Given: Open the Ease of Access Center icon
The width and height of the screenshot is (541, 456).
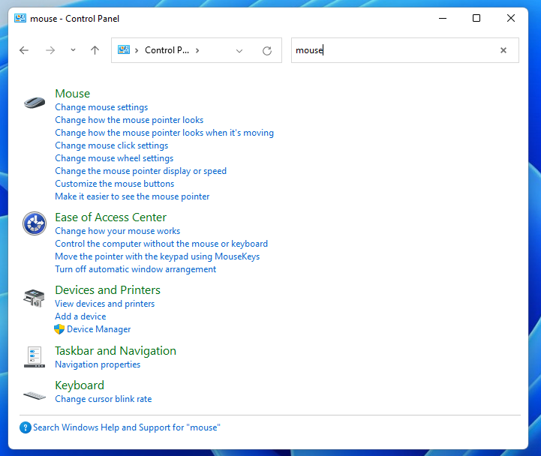Looking at the screenshot, I should tap(35, 223).
